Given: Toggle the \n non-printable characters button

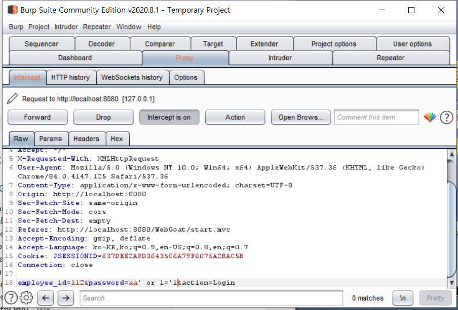Looking at the screenshot, I should 403,298.
